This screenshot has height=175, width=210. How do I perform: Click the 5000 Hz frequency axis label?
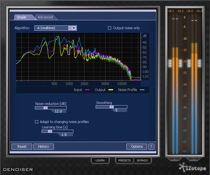pyautogui.click(x=105, y=84)
